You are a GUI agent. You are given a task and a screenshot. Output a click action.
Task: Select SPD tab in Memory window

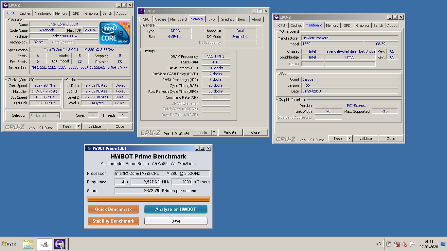pos(212,19)
